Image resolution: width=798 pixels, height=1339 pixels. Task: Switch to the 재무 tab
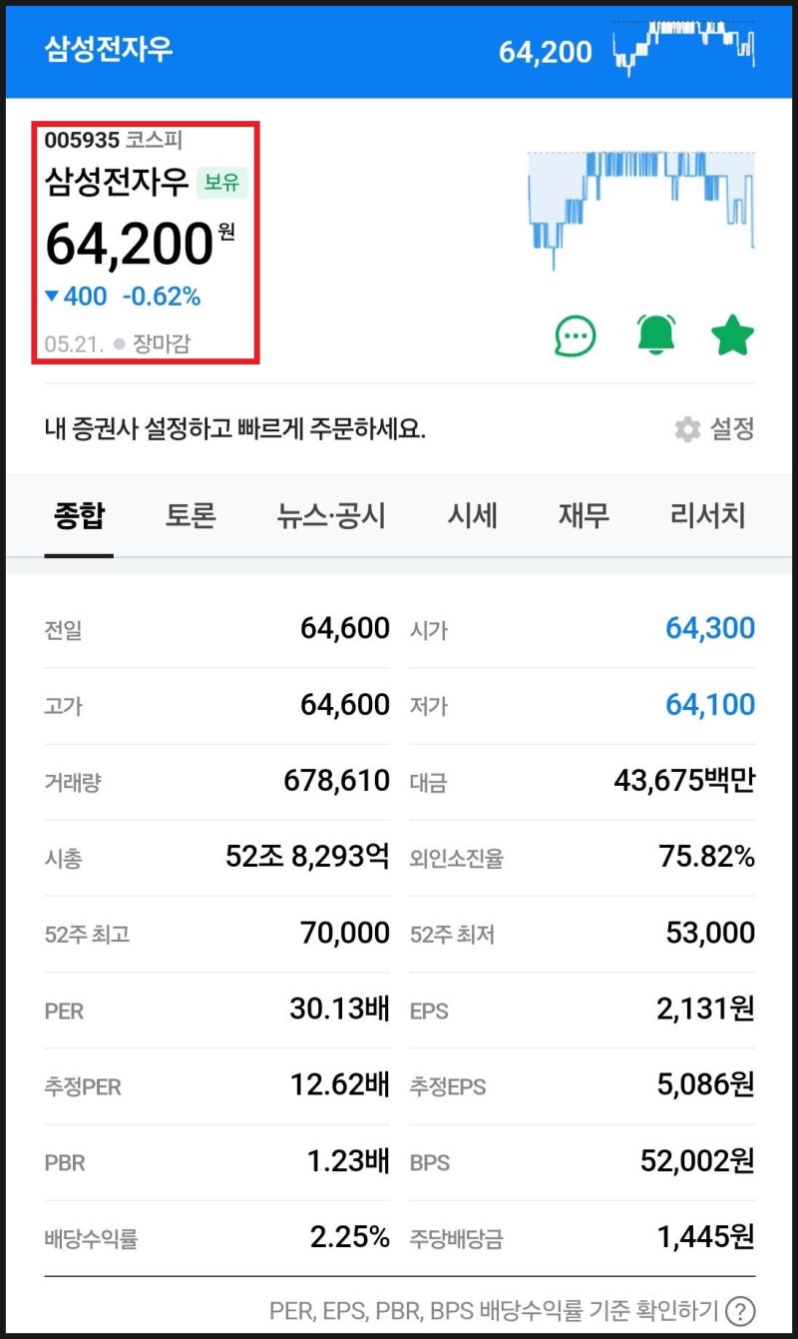(583, 515)
